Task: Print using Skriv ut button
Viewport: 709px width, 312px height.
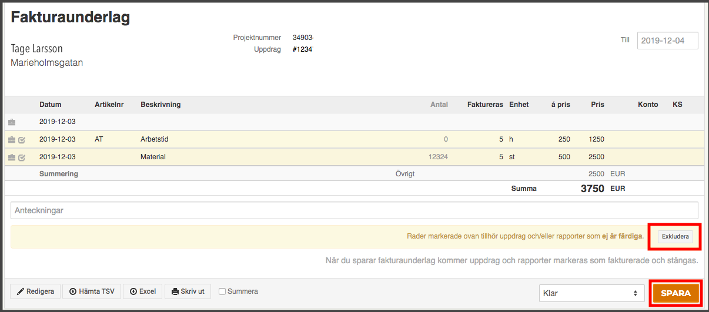Action: click(x=188, y=291)
